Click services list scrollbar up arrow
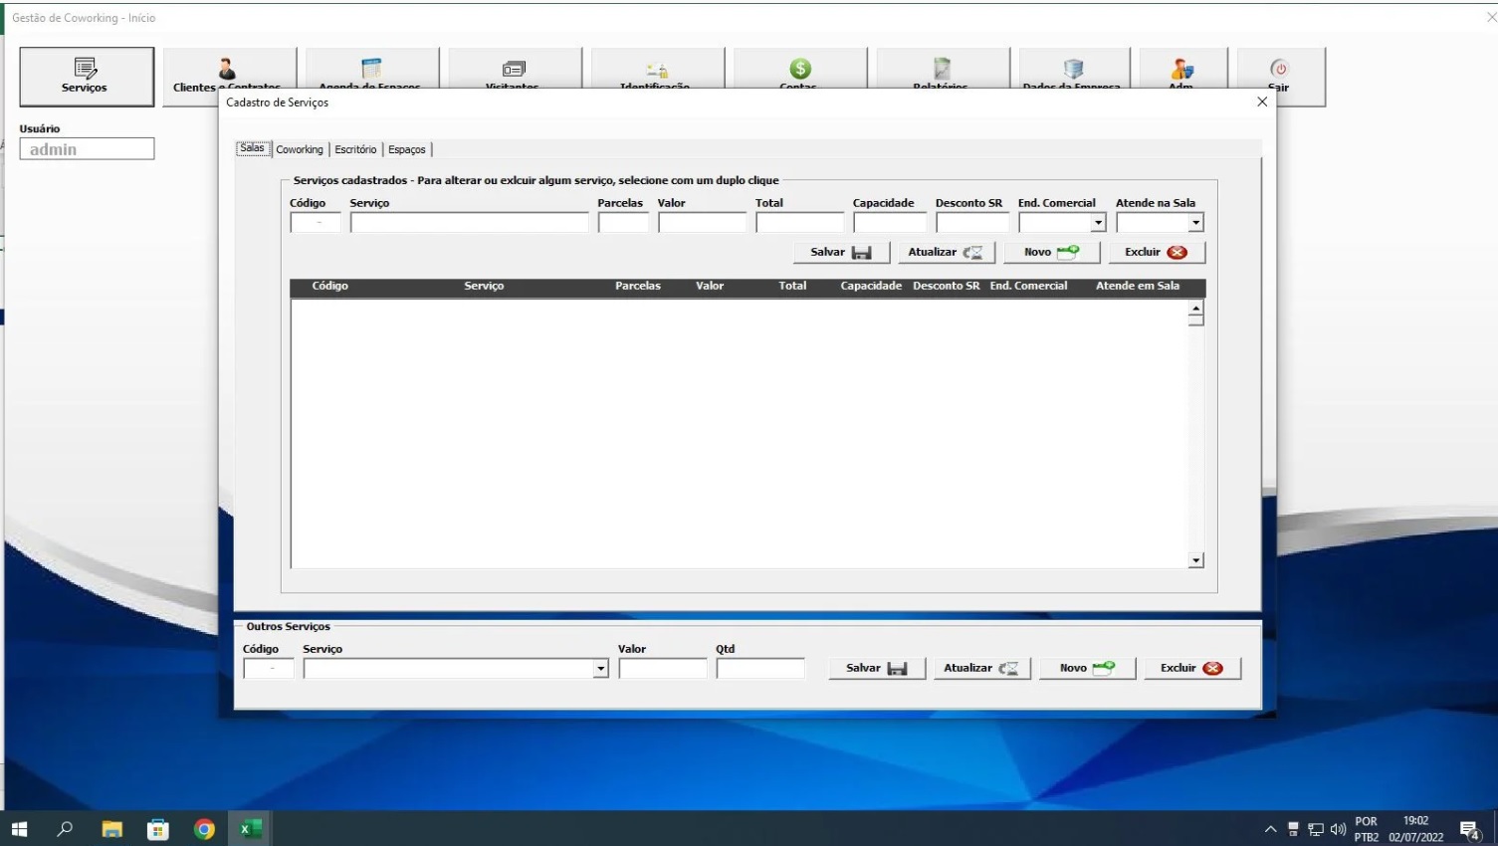Viewport: 1498px width, 846px height. click(x=1195, y=309)
